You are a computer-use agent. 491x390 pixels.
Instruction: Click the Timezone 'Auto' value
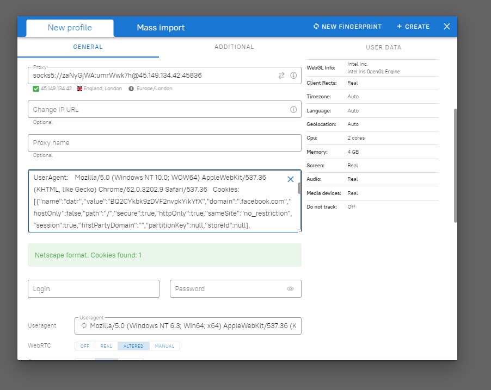[x=353, y=97]
